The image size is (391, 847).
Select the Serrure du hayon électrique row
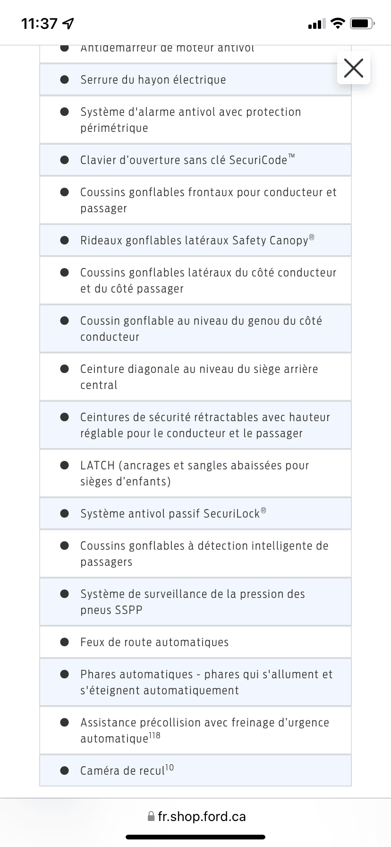coord(195,79)
